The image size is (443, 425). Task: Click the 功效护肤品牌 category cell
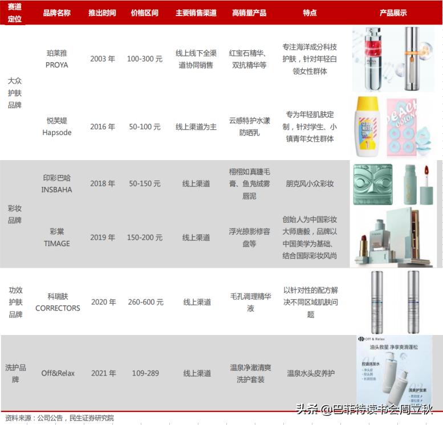coord(15,302)
